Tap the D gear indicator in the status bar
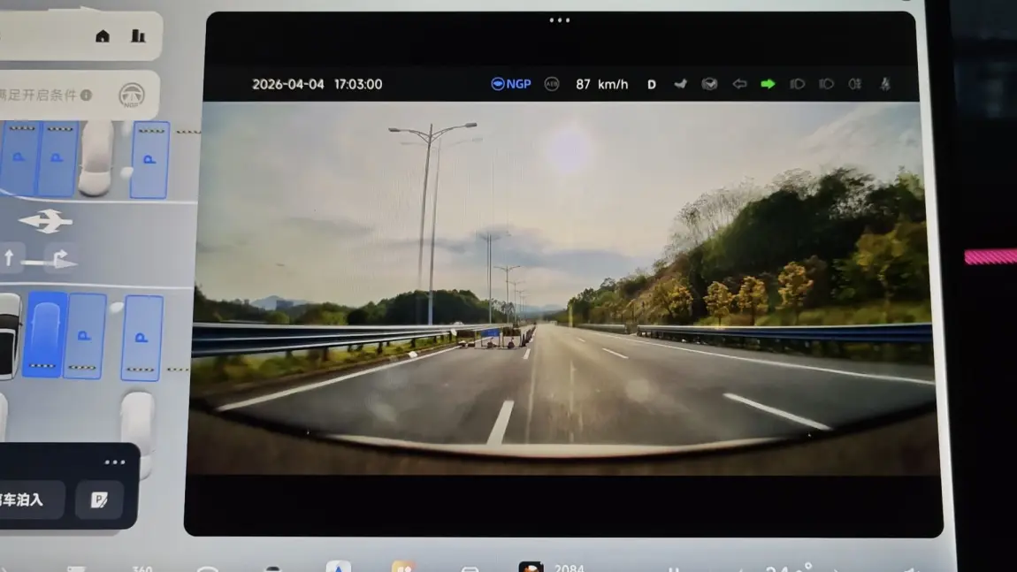Viewport: 1017px width, 572px height. [652, 84]
